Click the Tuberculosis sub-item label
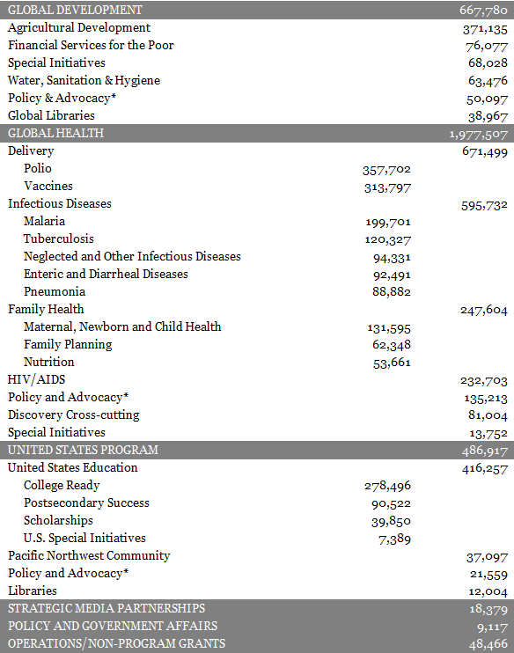Screen dimensions: 514x653 point(59,238)
